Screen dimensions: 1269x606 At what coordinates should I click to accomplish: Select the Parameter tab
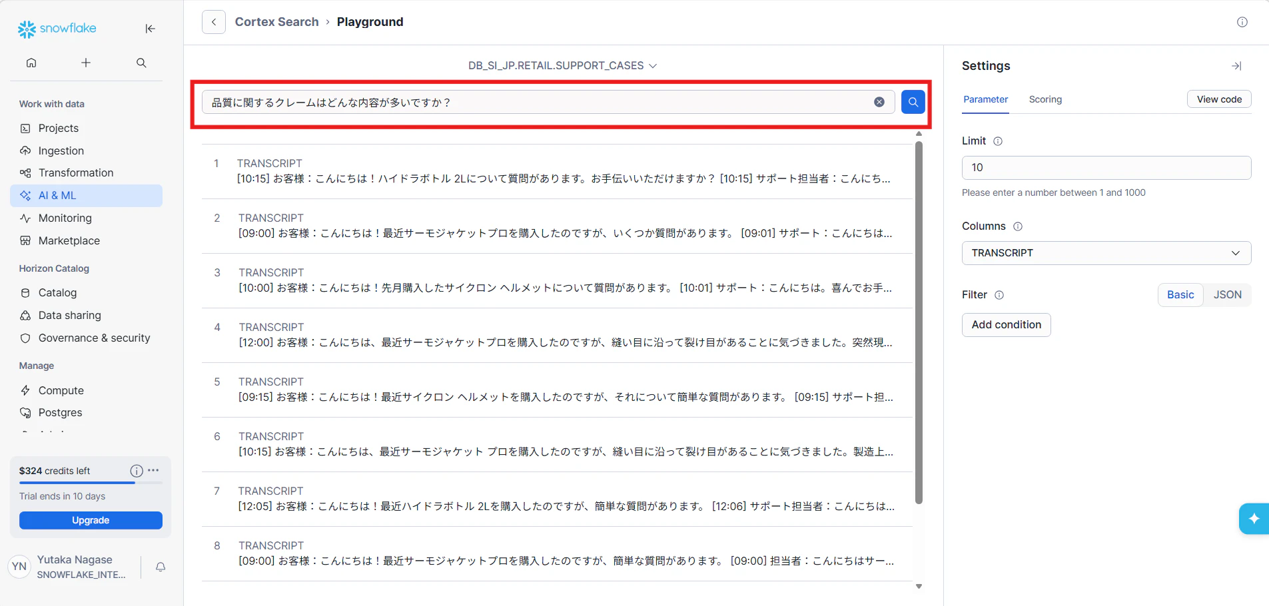986,99
